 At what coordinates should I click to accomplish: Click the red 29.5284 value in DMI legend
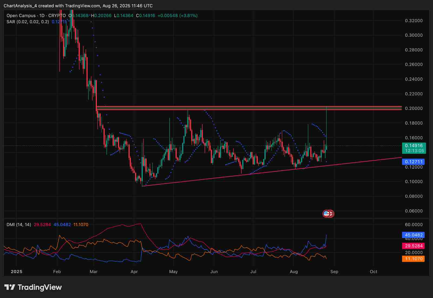click(x=42, y=224)
